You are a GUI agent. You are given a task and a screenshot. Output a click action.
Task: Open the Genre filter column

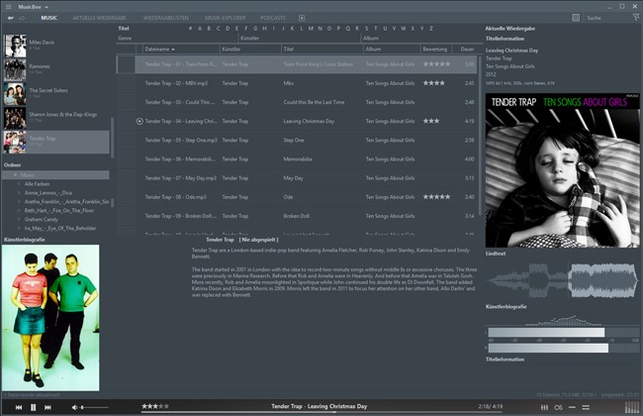point(177,39)
